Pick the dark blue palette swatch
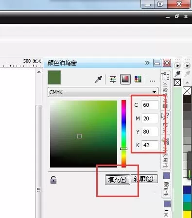192x218 pixels. (x=187, y=190)
